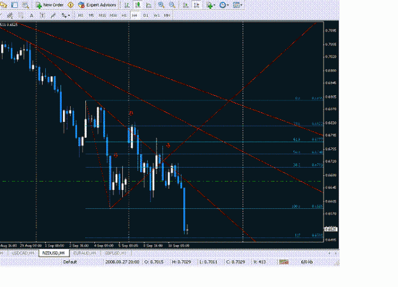Click the current price label on price scale
This screenshot has width=398, height=287.
pyautogui.click(x=330, y=229)
